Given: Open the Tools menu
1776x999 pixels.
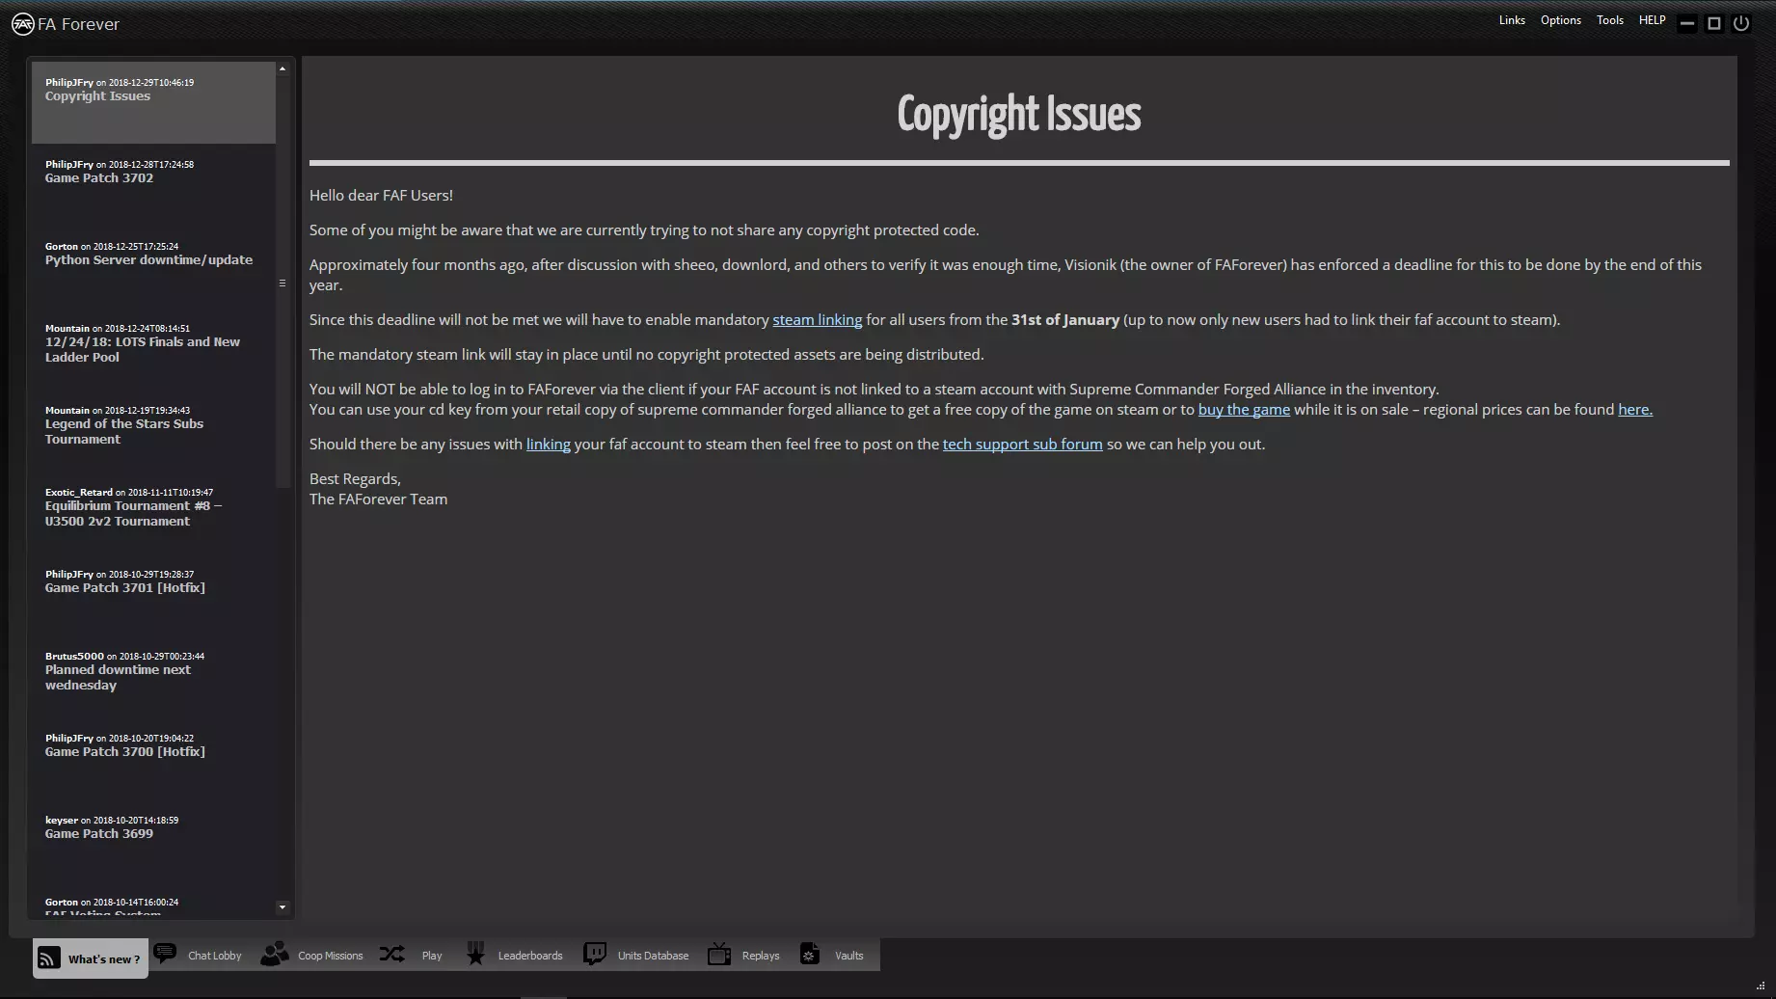Looking at the screenshot, I should click(x=1610, y=20).
